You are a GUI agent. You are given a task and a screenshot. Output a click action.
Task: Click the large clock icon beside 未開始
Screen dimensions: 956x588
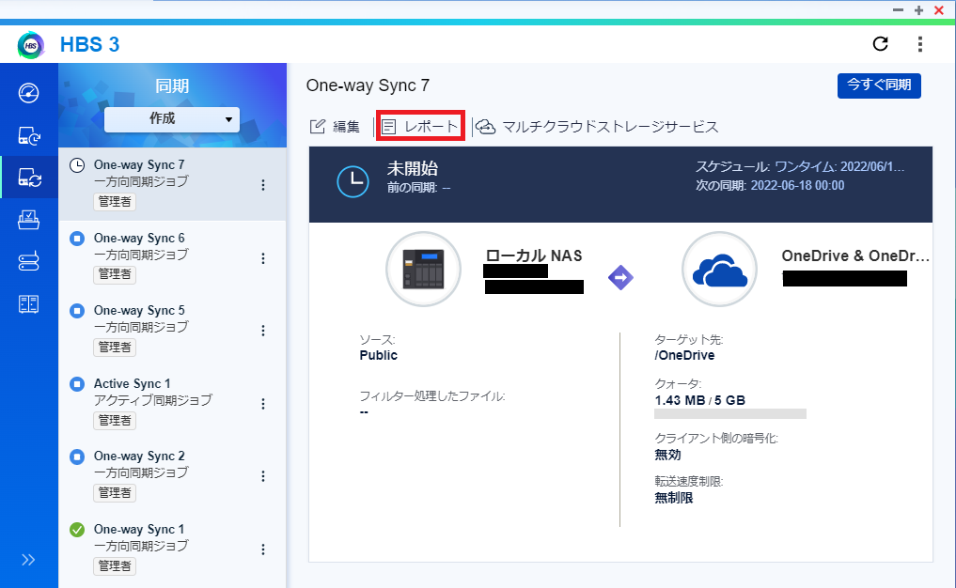353,181
